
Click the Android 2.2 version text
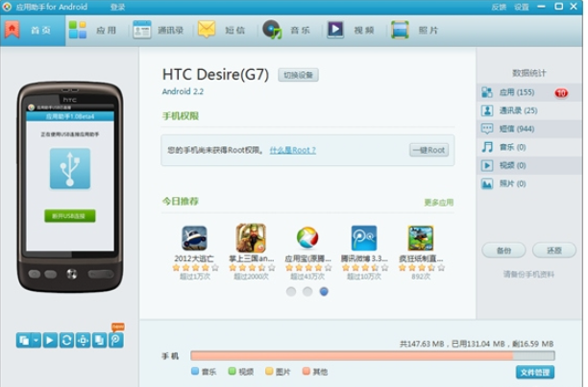coord(183,92)
